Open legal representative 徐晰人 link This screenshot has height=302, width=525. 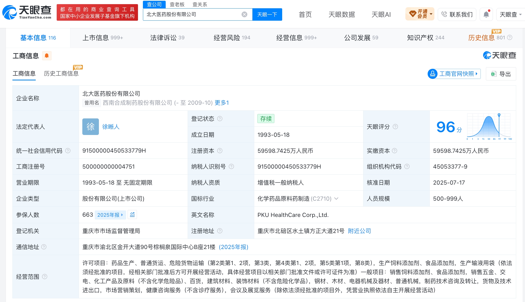pos(111,127)
